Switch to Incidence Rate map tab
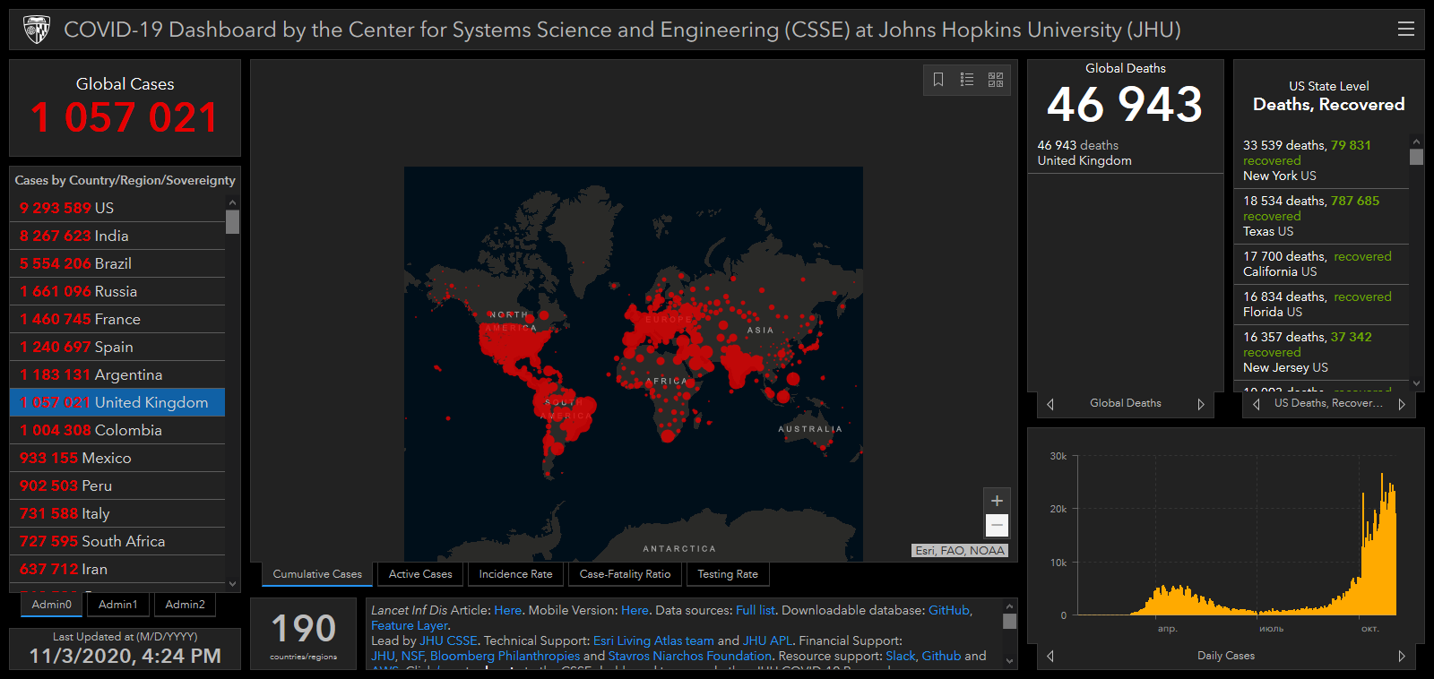 [x=515, y=574]
